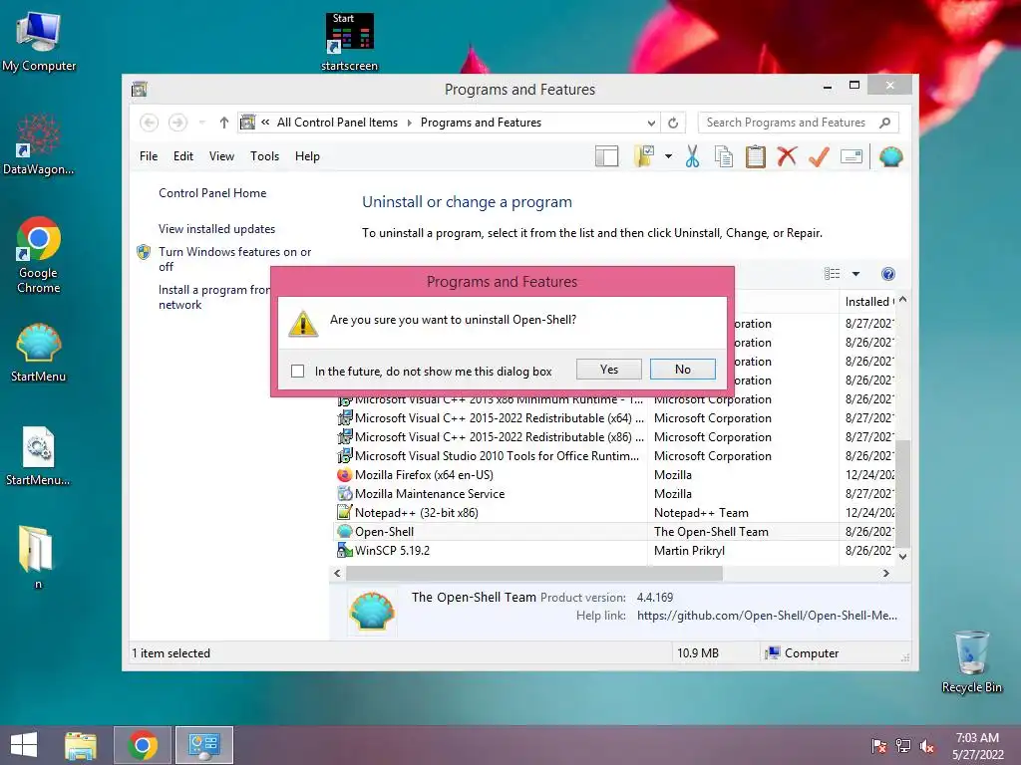
Task: Go up one folder level
Action: [224, 123]
